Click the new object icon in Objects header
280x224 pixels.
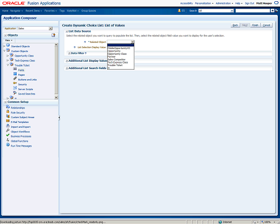pyautogui.click(x=53, y=35)
